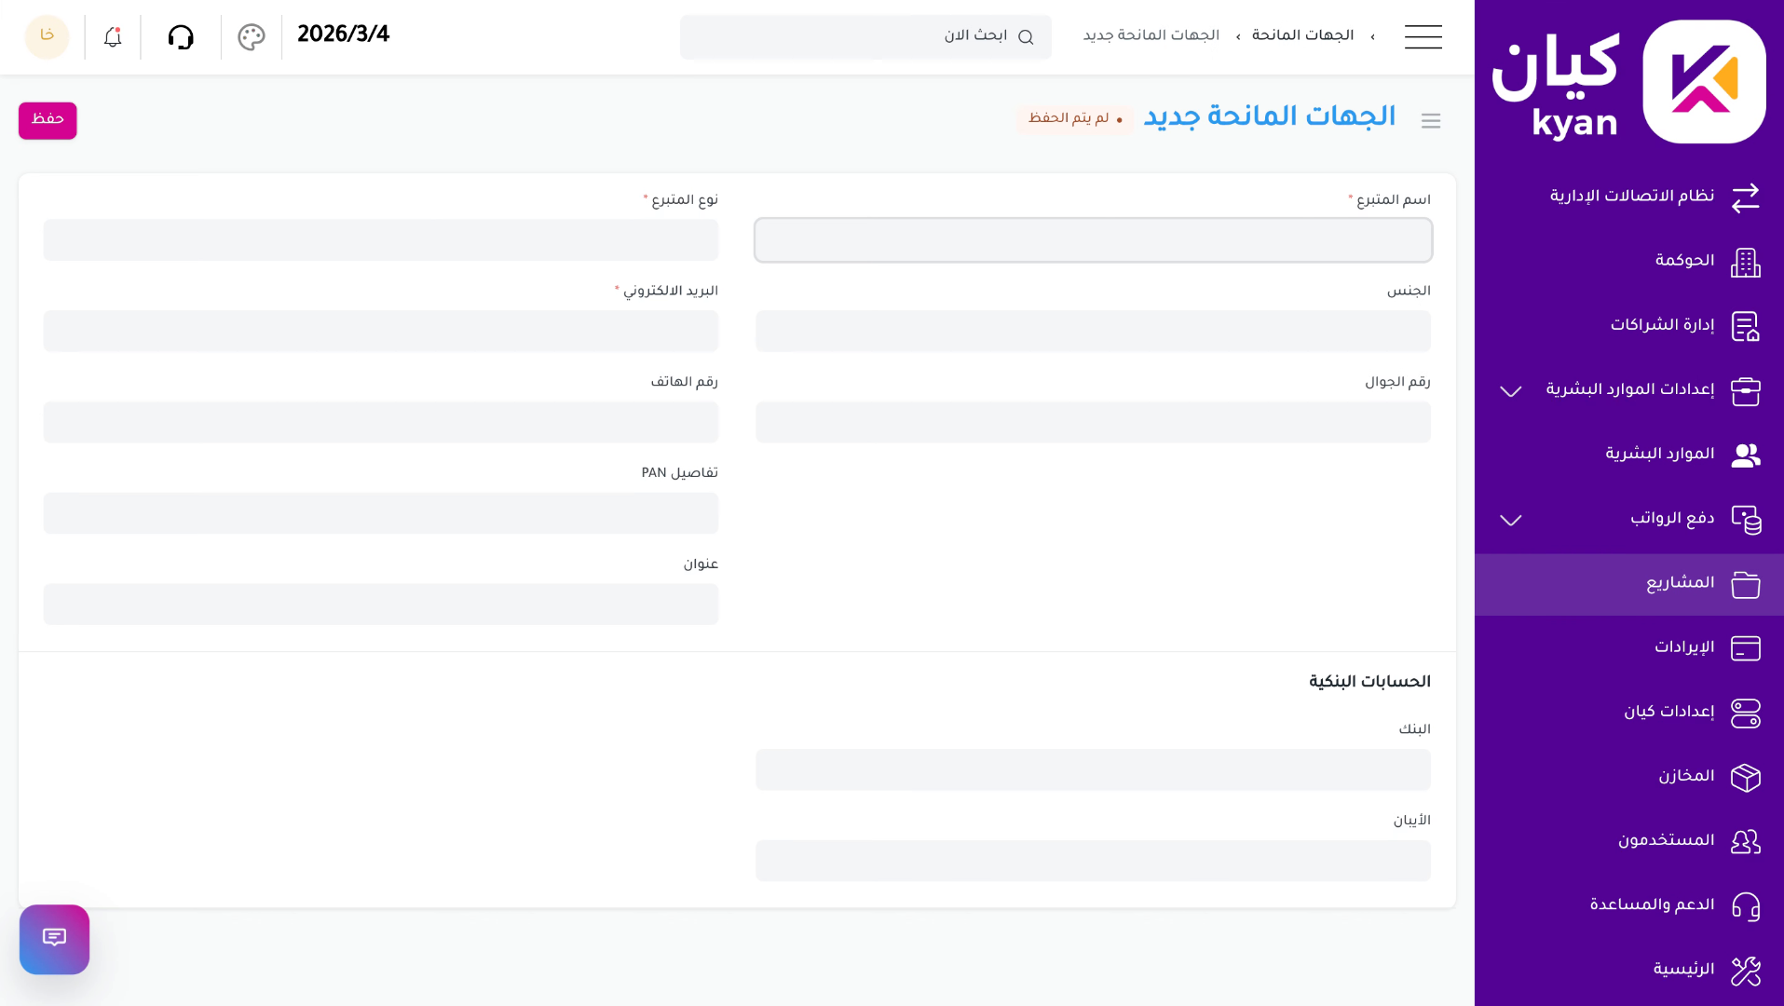Open the chat bubble at bottom left
This screenshot has width=1784, height=1006.
pyautogui.click(x=54, y=939)
